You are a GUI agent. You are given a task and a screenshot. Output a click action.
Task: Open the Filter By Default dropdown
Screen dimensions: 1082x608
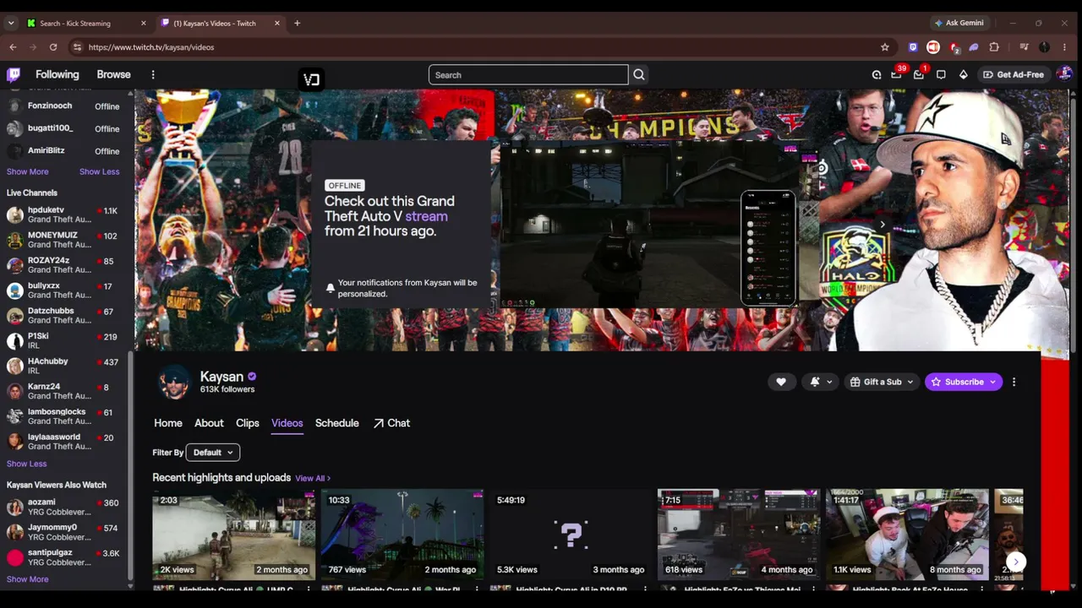(212, 453)
